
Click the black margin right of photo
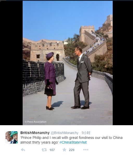coord(123,63)
